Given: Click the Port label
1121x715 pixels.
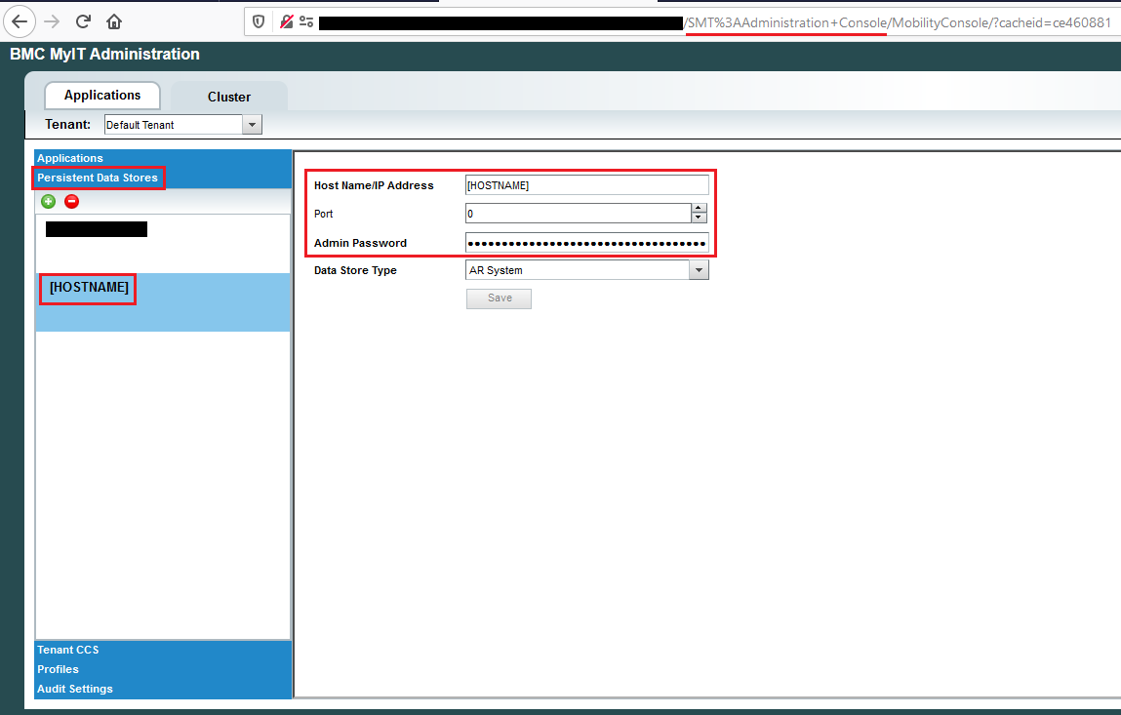Looking at the screenshot, I should click(324, 214).
